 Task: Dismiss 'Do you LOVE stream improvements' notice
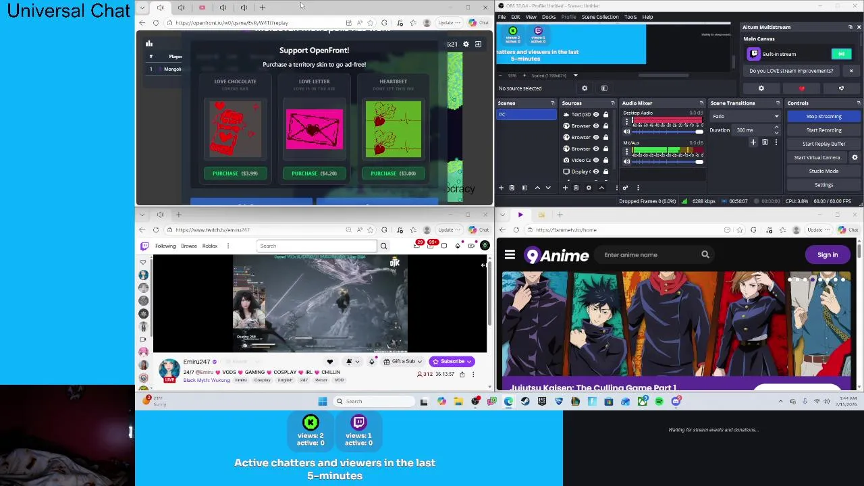pos(851,71)
